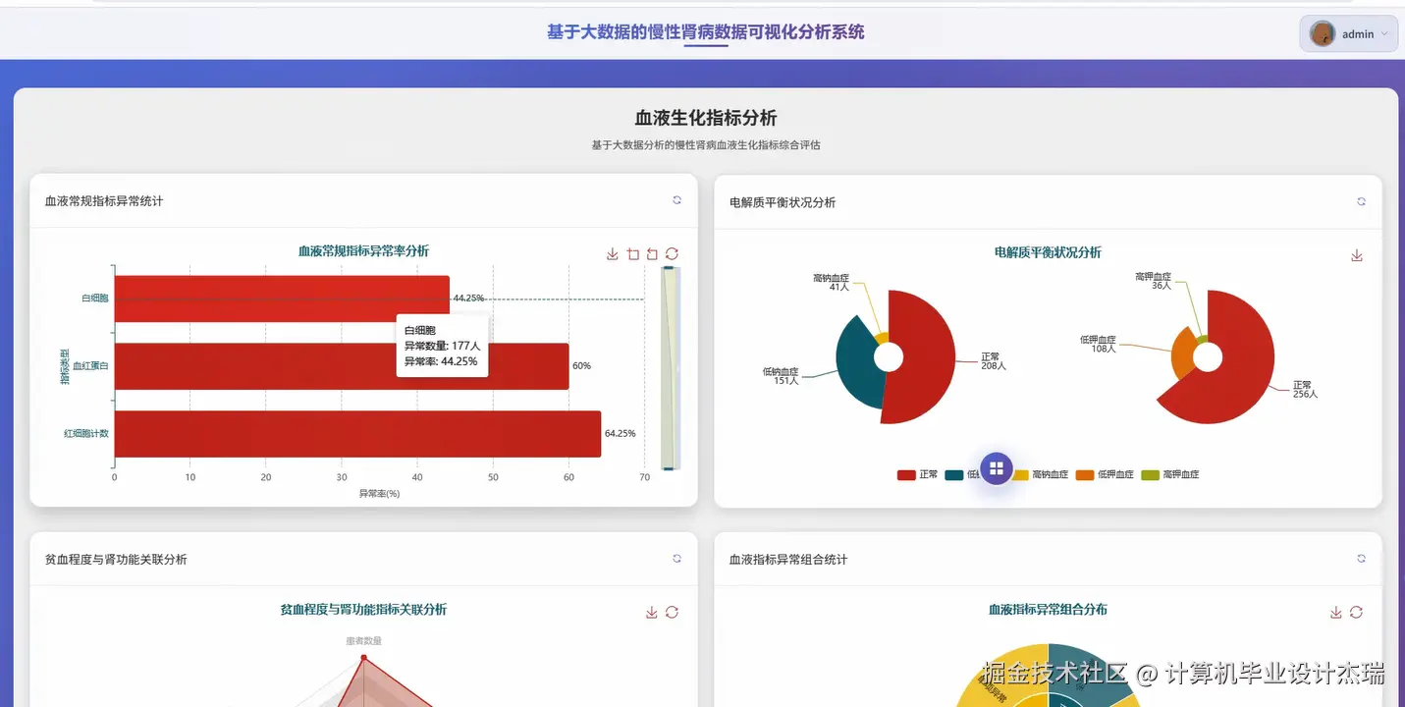The width and height of the screenshot is (1405, 707).
Task: Click the vertical data zoom slider
Action: click(x=672, y=368)
